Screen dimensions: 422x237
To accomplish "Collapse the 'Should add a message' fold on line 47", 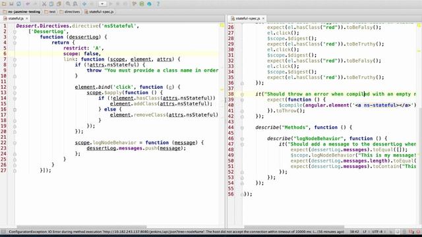I will (242, 145).
